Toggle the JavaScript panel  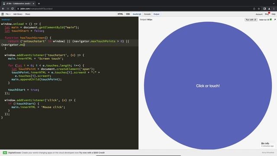tap(137, 14)
